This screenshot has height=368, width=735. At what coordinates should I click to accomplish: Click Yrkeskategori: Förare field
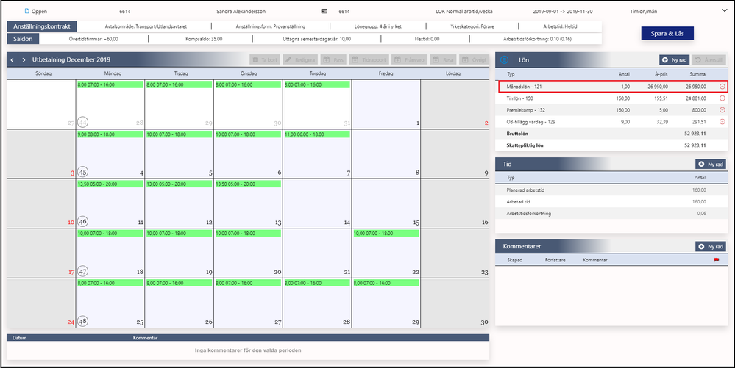pyautogui.click(x=472, y=26)
